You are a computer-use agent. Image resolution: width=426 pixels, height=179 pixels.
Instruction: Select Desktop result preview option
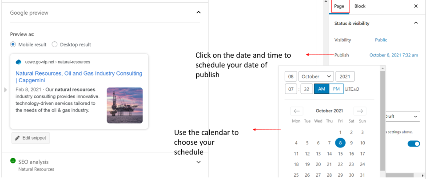(x=55, y=44)
